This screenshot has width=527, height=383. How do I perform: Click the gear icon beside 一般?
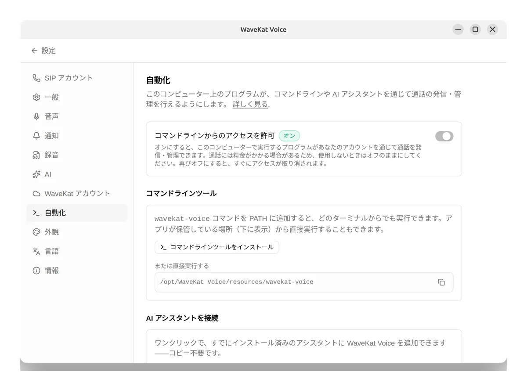[x=36, y=97]
